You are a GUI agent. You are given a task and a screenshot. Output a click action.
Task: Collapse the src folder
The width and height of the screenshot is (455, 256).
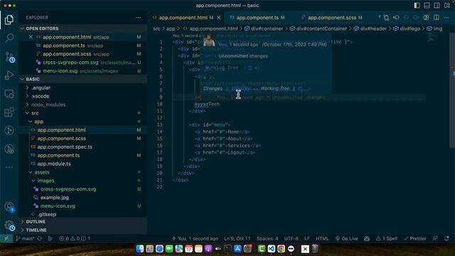click(x=82, y=113)
